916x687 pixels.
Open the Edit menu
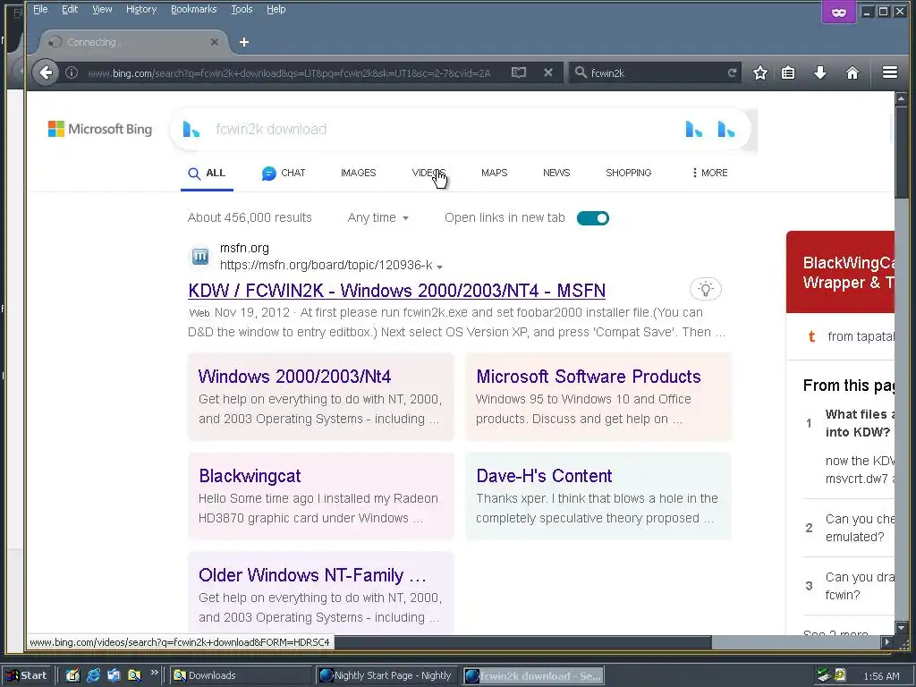(70, 9)
